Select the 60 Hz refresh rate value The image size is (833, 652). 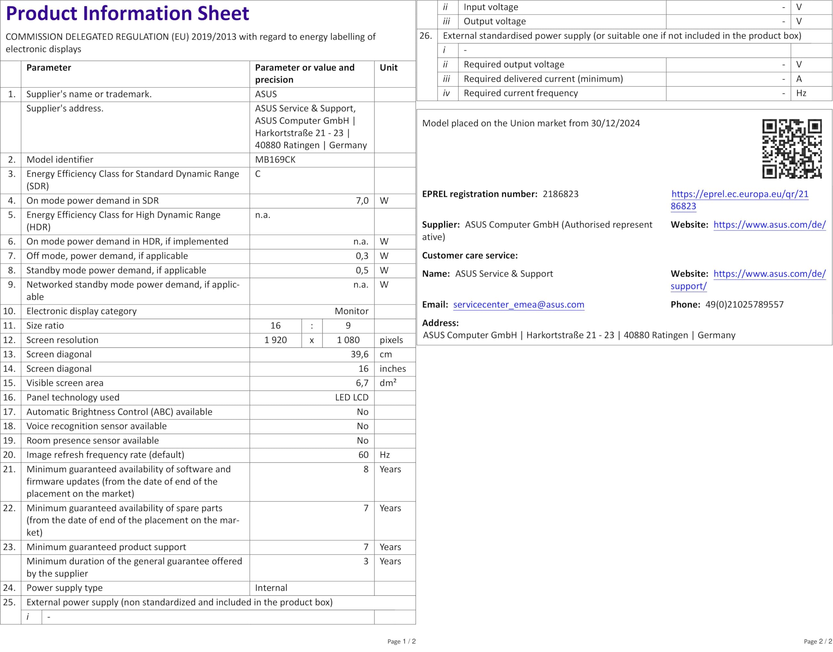pyautogui.click(x=363, y=455)
